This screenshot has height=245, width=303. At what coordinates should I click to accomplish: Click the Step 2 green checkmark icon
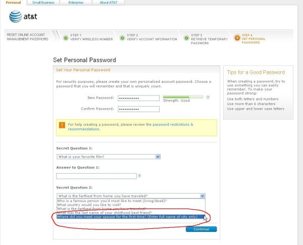click(x=122, y=38)
